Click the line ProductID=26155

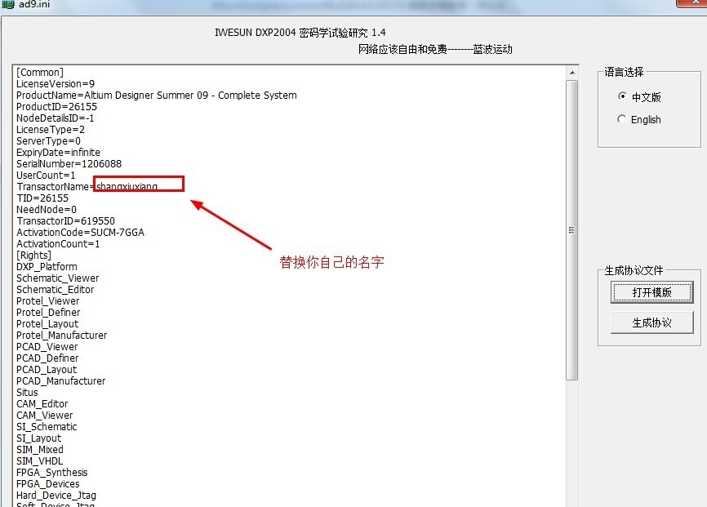pos(57,107)
